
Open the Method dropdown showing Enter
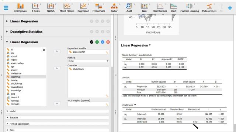pyautogui.click(x=88, y=61)
